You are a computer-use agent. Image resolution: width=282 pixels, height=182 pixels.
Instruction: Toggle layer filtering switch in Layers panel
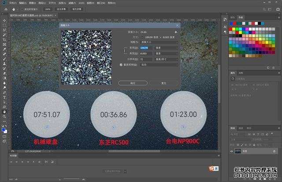pyautogui.click(x=272, y=134)
